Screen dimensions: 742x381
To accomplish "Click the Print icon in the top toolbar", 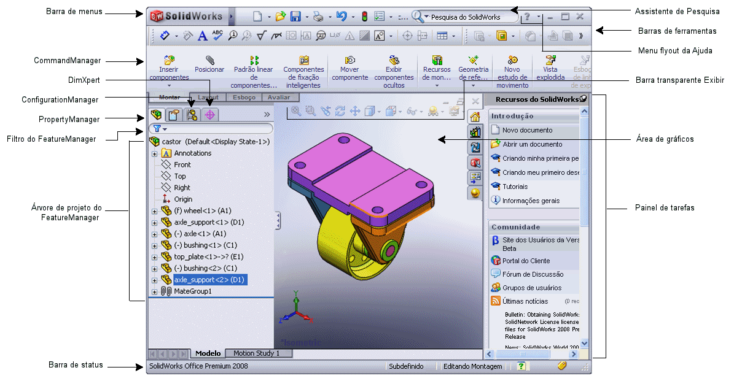I will pos(318,17).
